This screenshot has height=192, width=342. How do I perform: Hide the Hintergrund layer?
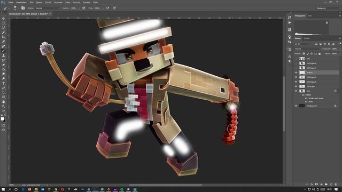[296, 106]
